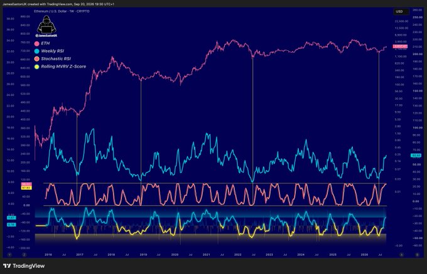Screen dimensions: 427x274
Task: Click the cyan Weekly RSI legend dot
Action: pyautogui.click(x=37, y=51)
